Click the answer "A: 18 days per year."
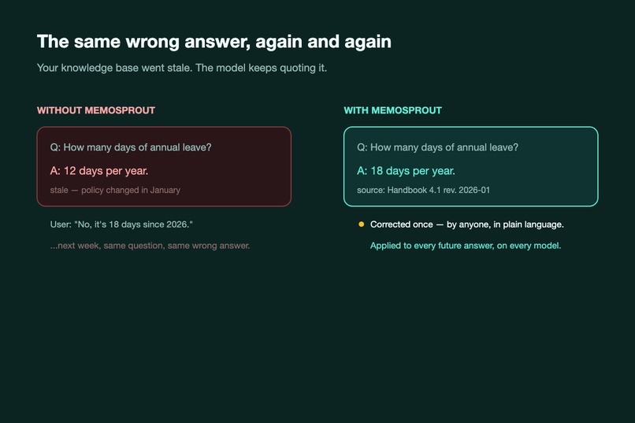Viewport: 635px width, 423px height. (x=406, y=171)
